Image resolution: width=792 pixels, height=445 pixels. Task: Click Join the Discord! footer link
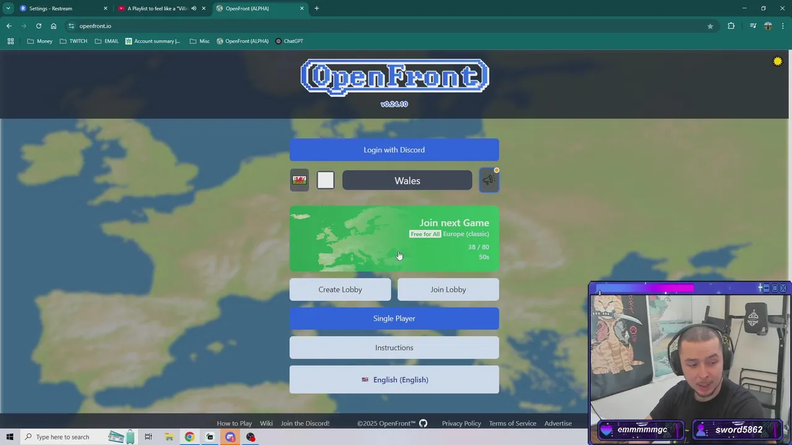point(305,423)
